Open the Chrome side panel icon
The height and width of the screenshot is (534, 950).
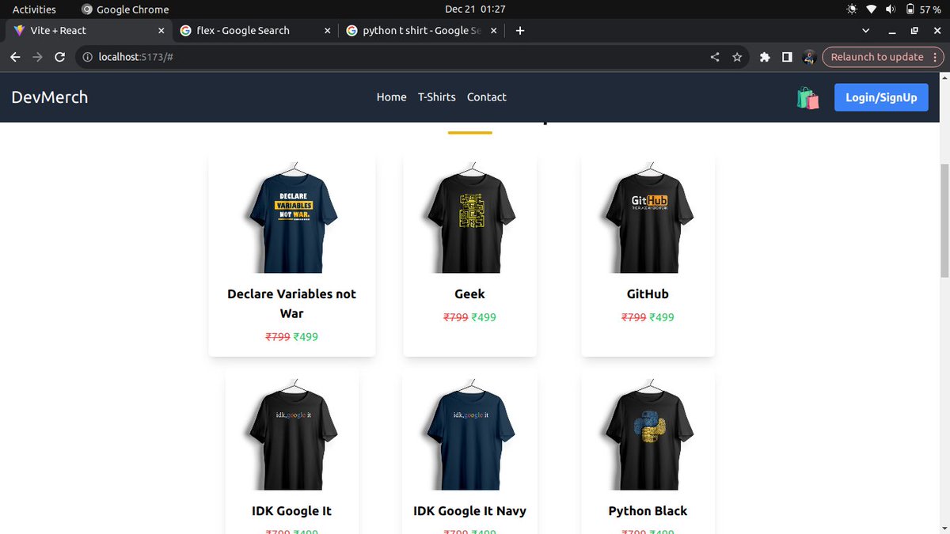coord(787,57)
